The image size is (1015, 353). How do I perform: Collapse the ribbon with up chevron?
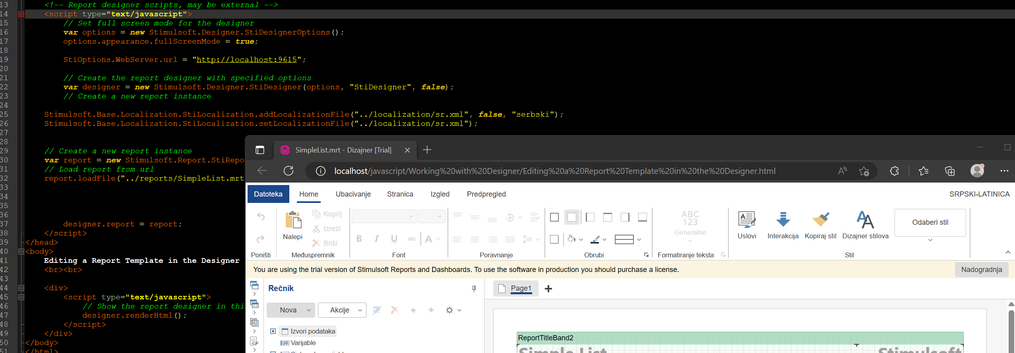[1008, 252]
